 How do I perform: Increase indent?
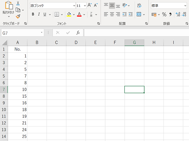(130, 14)
